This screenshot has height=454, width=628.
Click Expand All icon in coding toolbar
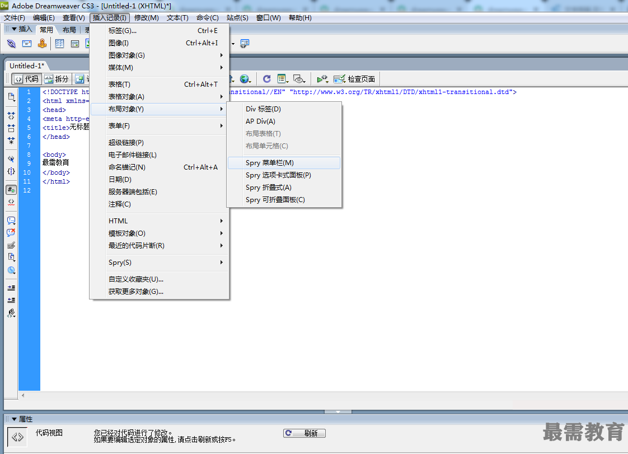pyautogui.click(x=11, y=141)
